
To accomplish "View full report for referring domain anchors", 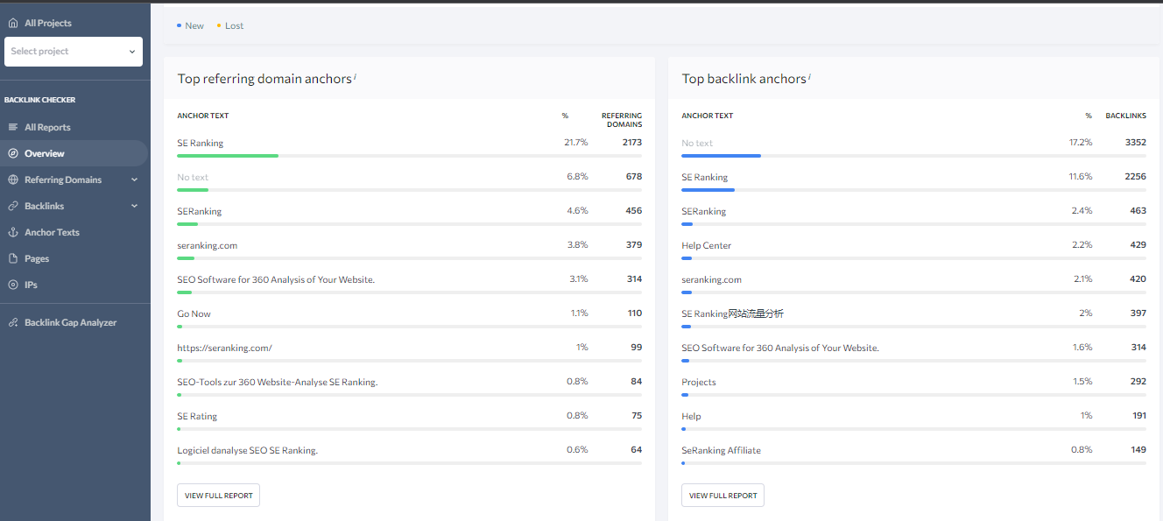I will 218,496.
